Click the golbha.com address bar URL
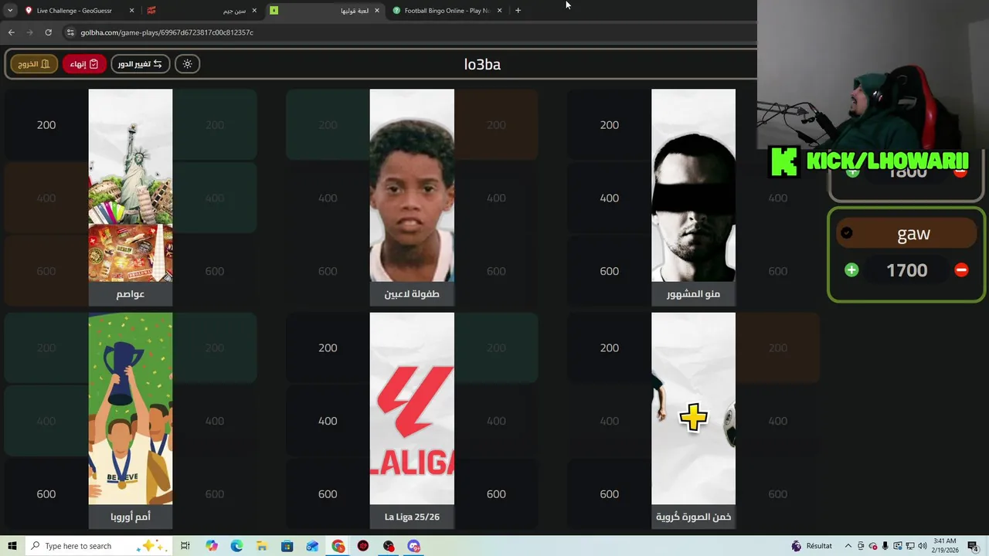Viewport: 989px width, 556px height. point(167,32)
